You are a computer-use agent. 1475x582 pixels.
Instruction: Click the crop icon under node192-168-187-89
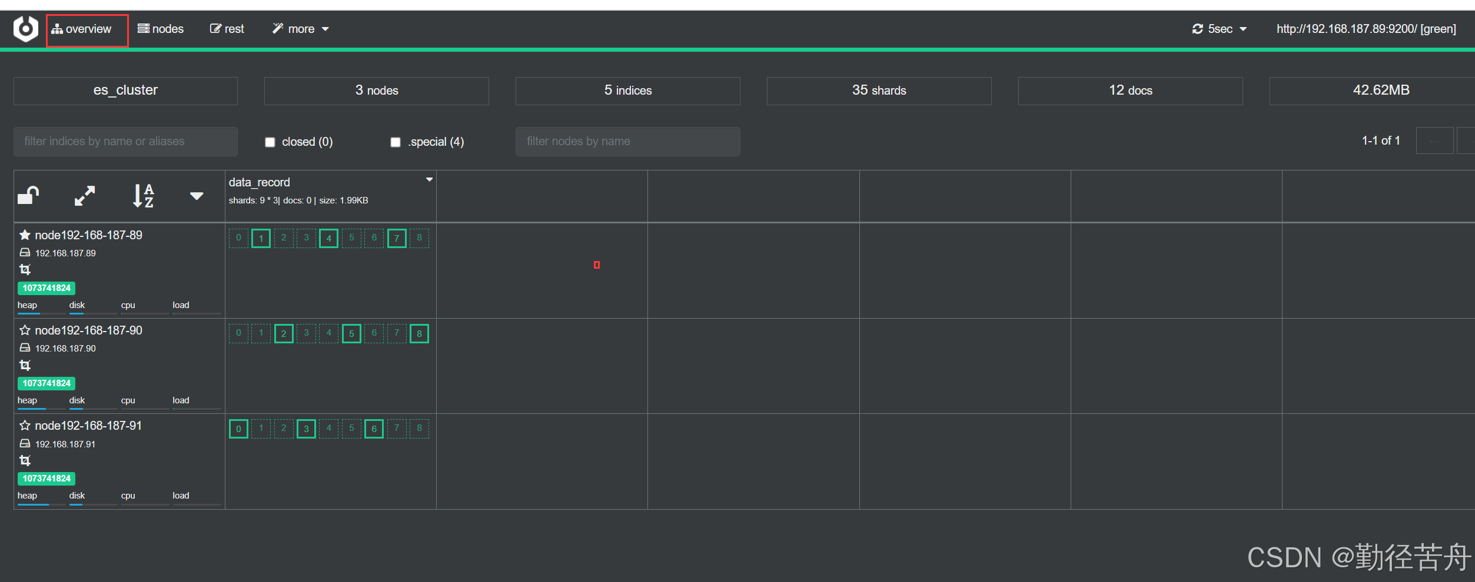[x=25, y=270]
